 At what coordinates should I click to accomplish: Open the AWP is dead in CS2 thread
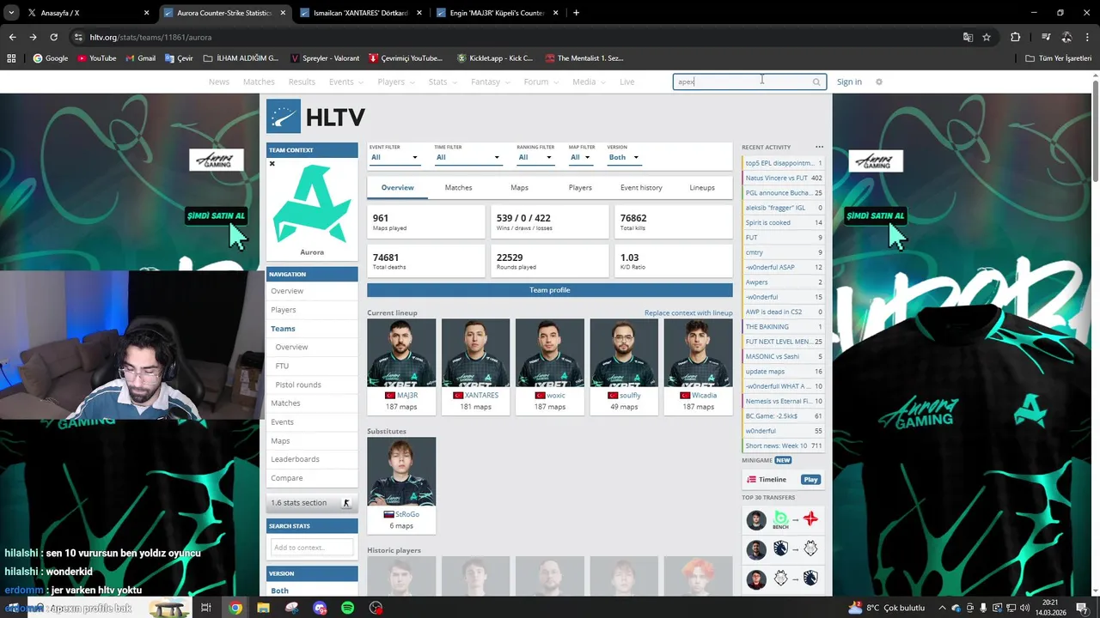[x=773, y=312]
